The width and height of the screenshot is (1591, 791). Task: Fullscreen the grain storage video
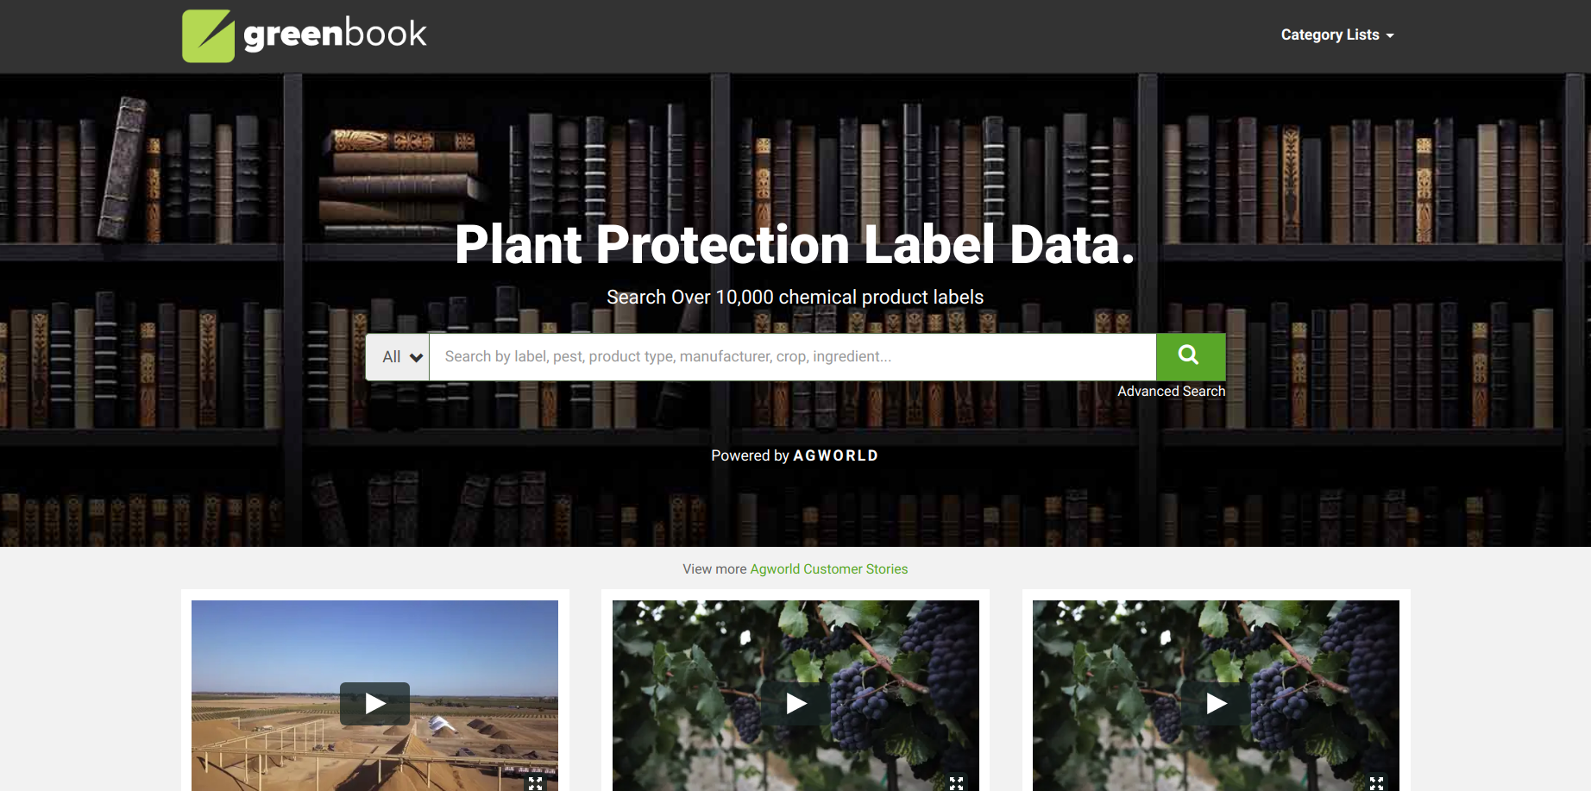point(536,783)
